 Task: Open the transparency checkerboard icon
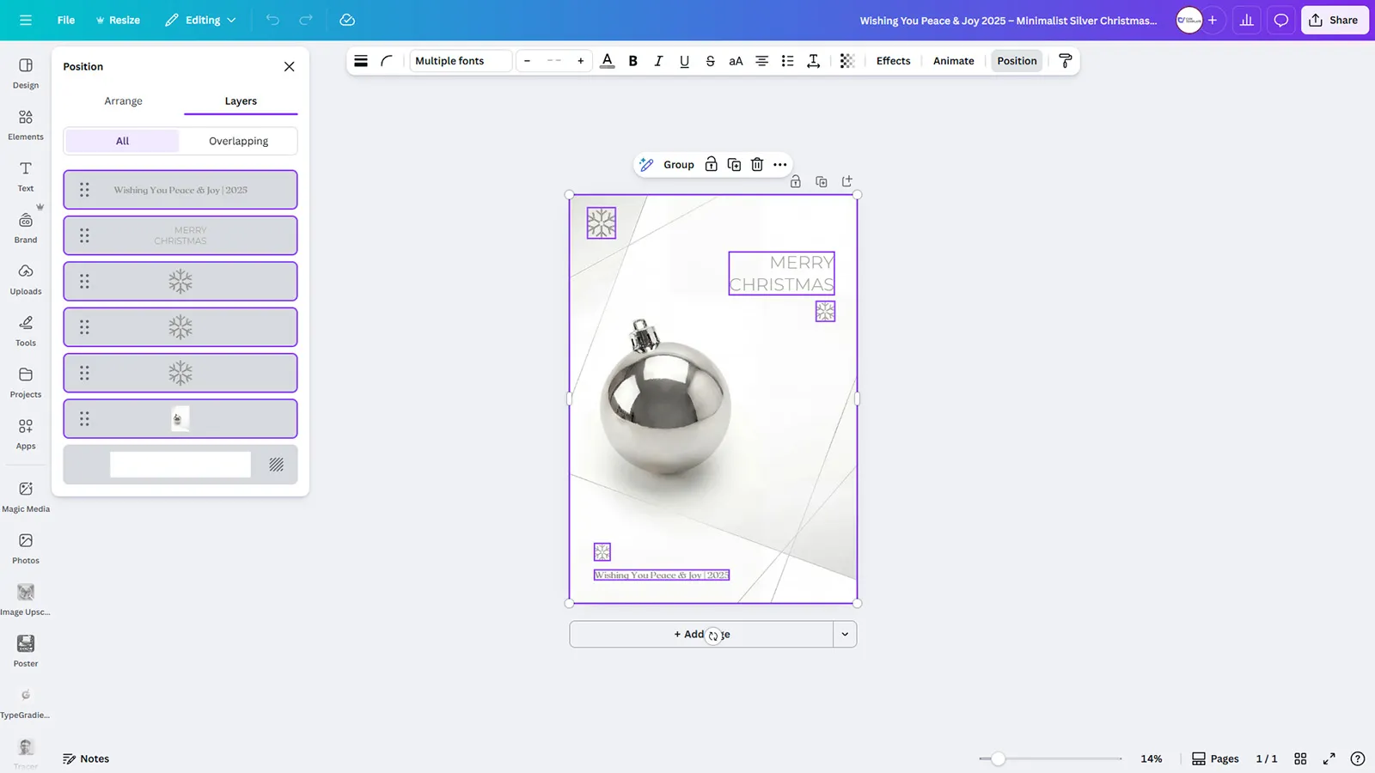pos(846,61)
